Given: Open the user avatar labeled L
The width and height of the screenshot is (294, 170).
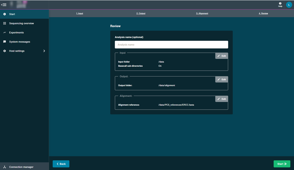Looking at the screenshot, I should click(289, 5).
